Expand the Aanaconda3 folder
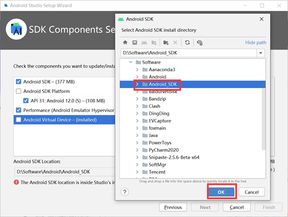The height and width of the screenshot is (217, 288). (x=137, y=70)
